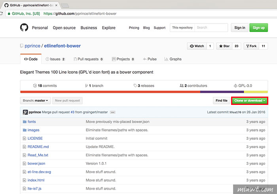Image resolution: width=277 pixels, height=194 pixels.
Task: Open the Pulse tab
Action: click(150, 59)
